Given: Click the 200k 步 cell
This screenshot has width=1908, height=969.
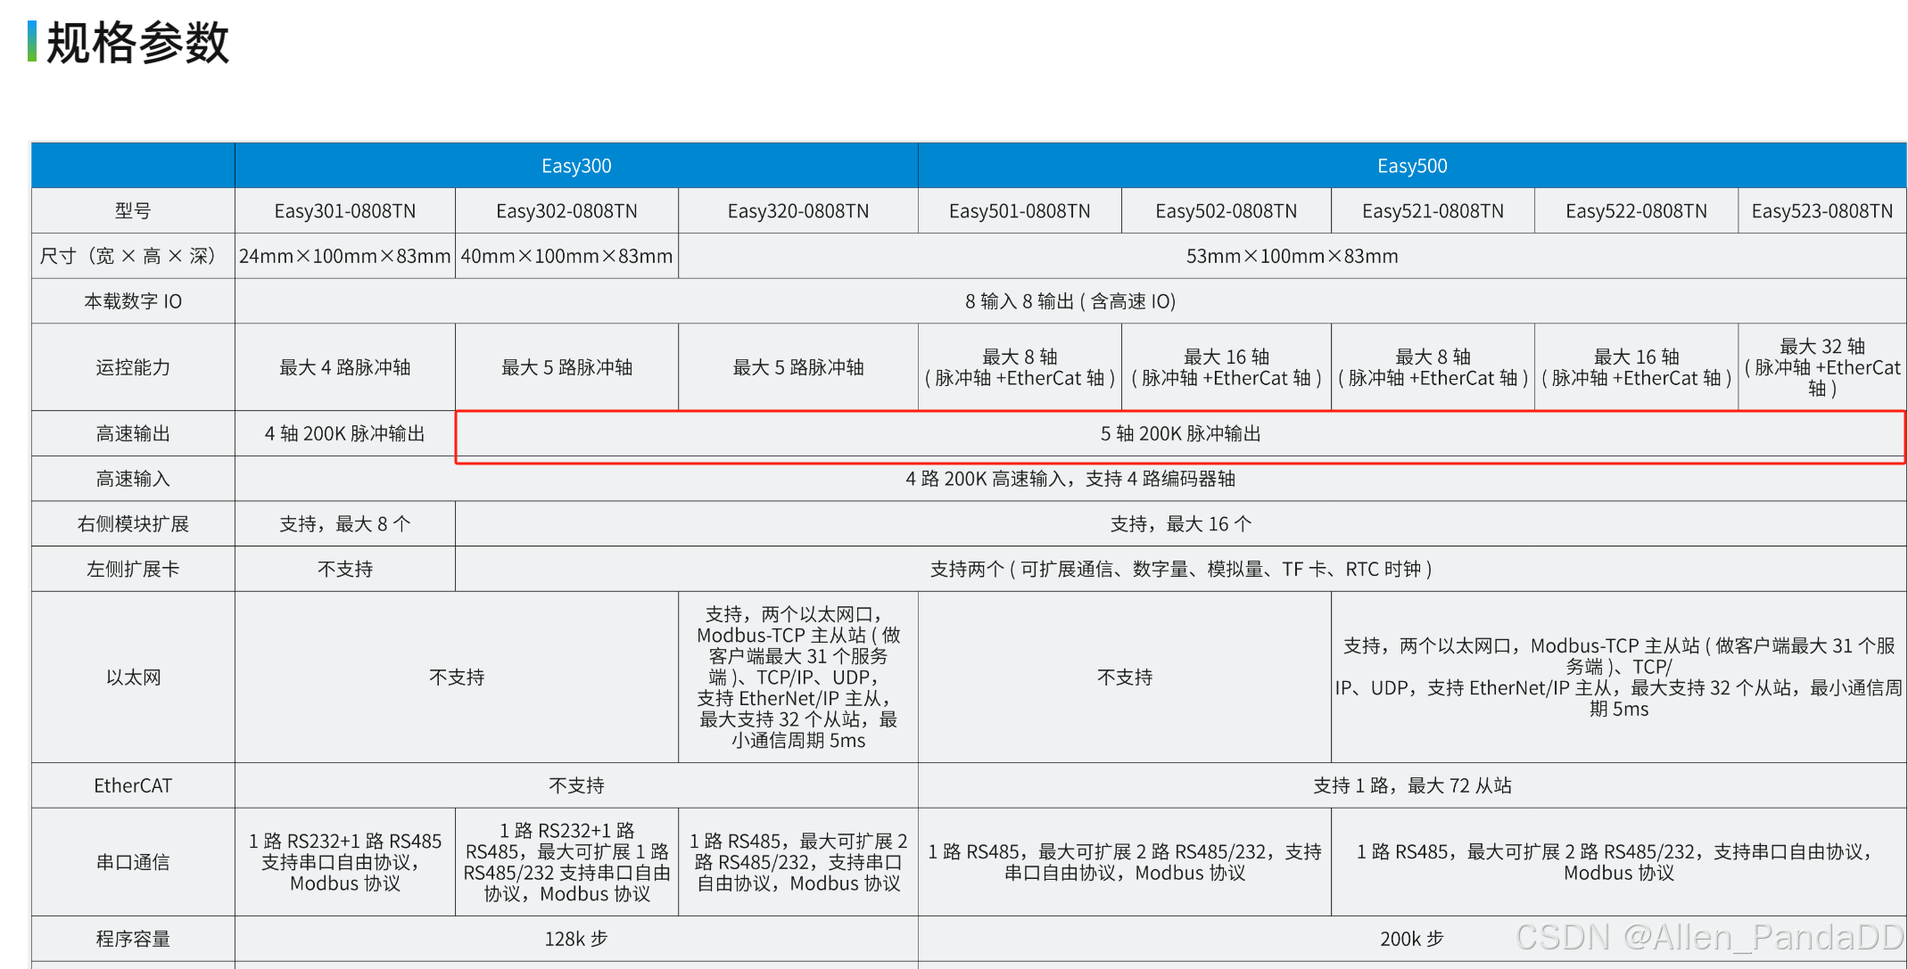Looking at the screenshot, I should [1412, 939].
